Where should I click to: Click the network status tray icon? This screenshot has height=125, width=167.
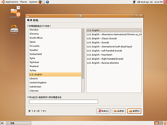134,2
